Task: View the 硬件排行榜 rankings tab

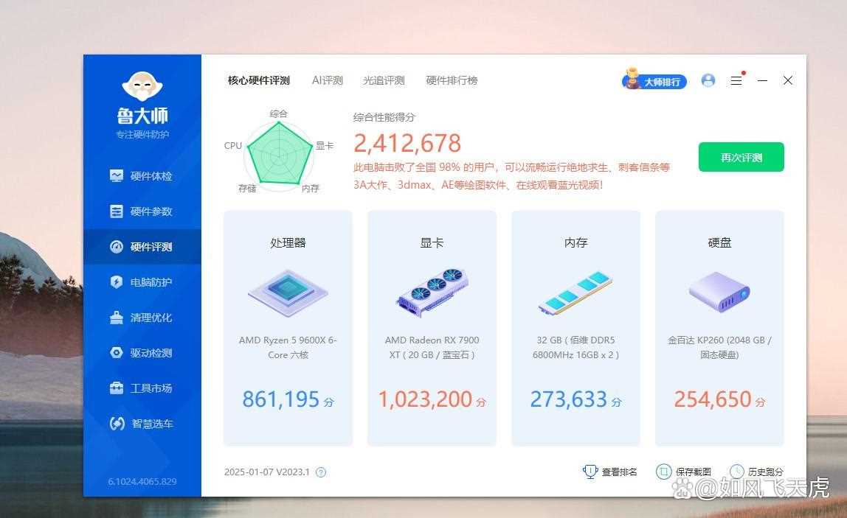Action: [452, 81]
